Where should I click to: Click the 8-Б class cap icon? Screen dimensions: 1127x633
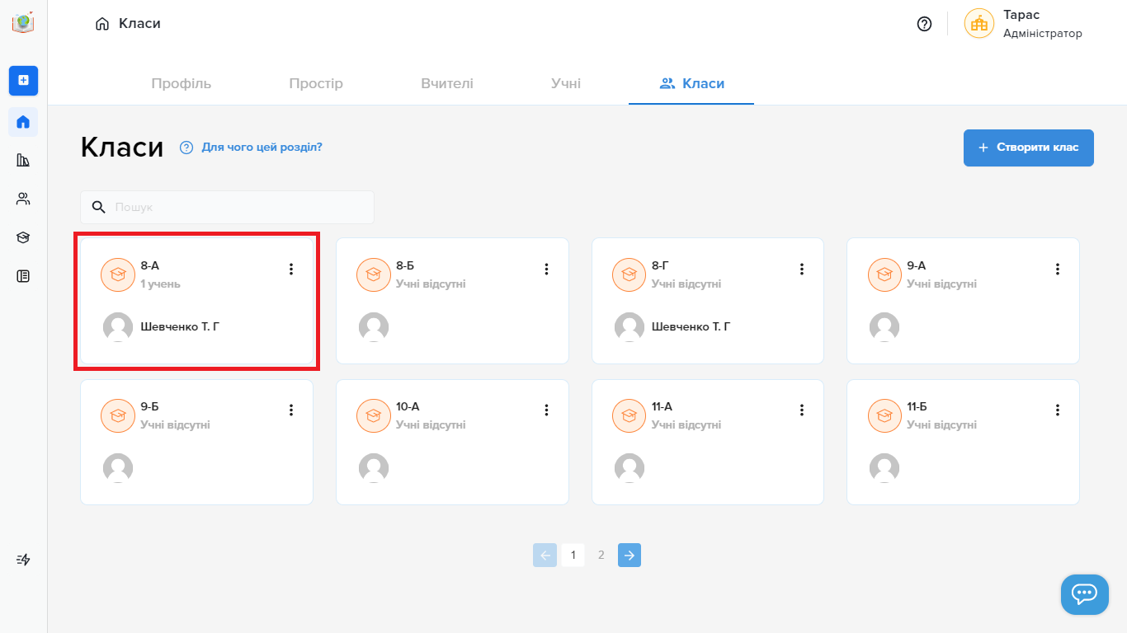pyautogui.click(x=374, y=274)
